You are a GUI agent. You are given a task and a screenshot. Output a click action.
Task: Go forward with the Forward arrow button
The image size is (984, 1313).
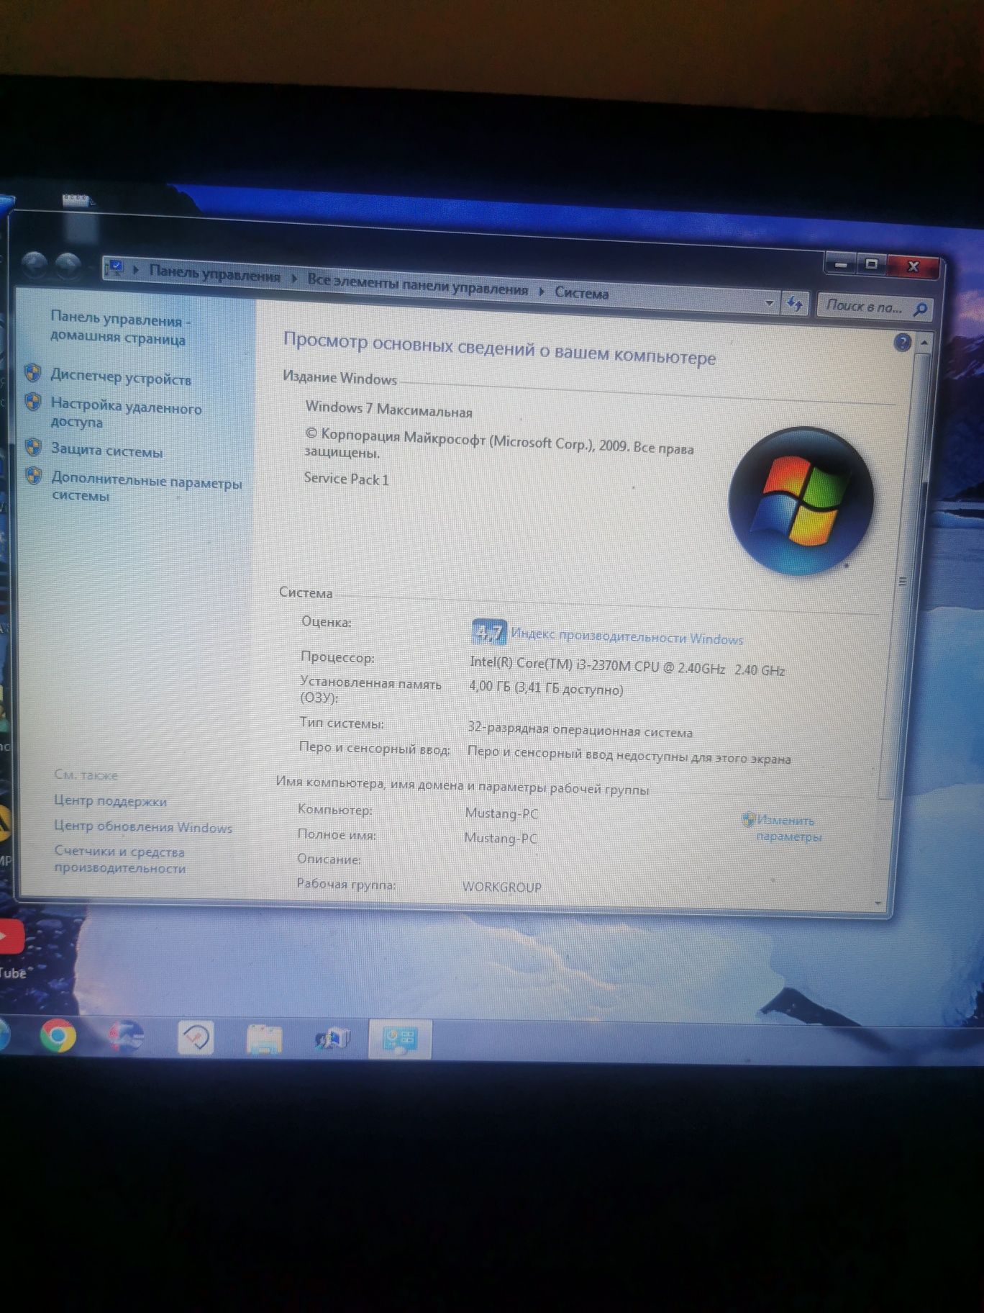[x=68, y=266]
